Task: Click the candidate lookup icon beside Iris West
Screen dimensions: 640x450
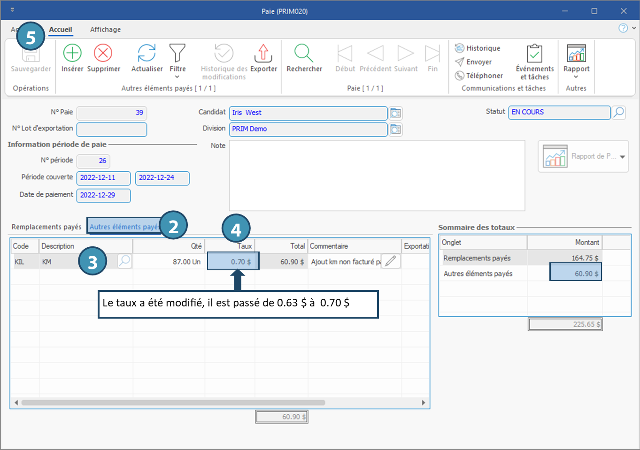Action: 396,113
